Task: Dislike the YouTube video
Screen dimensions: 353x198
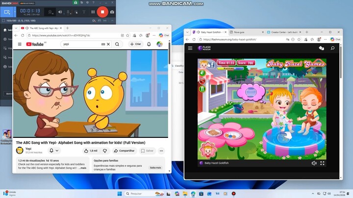Action: click(x=104, y=151)
